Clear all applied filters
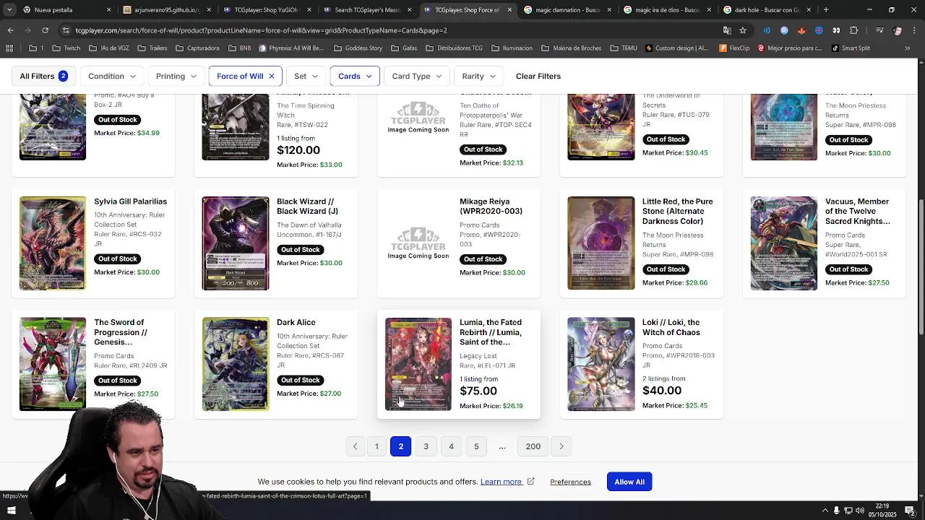Viewport: 925px width, 520px height. 538,76
